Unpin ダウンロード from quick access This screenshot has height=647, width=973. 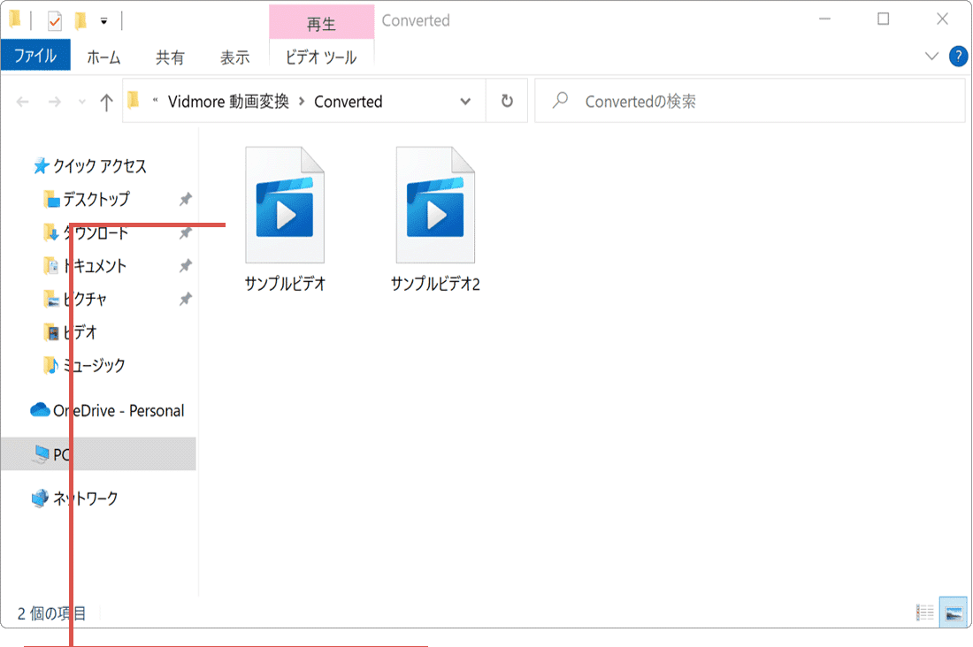186,232
